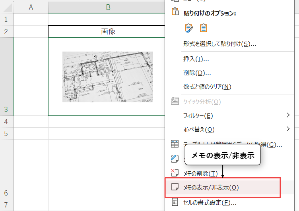This screenshot has width=299, height=211.
Task: Click the memo show/hide note icon
Action: click(175, 187)
